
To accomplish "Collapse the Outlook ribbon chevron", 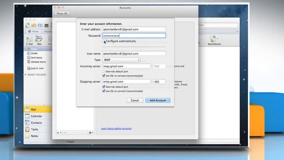I will click(237, 32).
